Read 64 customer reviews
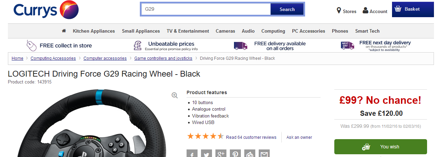Image resolution: width=436 pixels, height=157 pixels. (x=251, y=137)
